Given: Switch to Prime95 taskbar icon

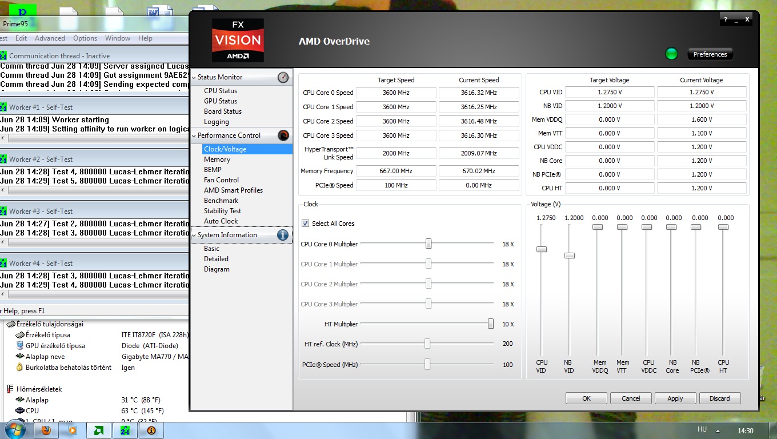Looking at the screenshot, I should pos(125,430).
